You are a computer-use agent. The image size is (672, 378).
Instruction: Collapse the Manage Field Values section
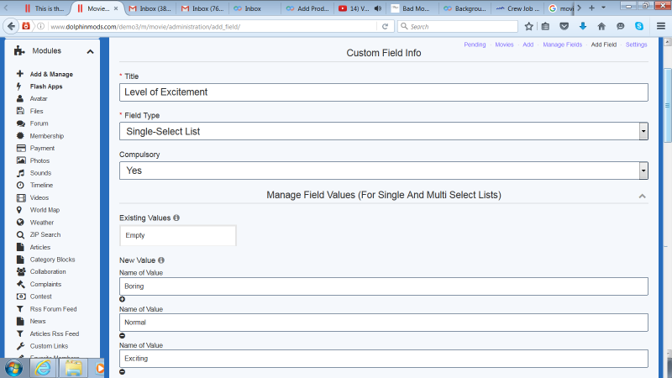pos(643,196)
